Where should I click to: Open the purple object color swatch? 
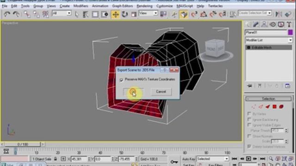pos(290,32)
